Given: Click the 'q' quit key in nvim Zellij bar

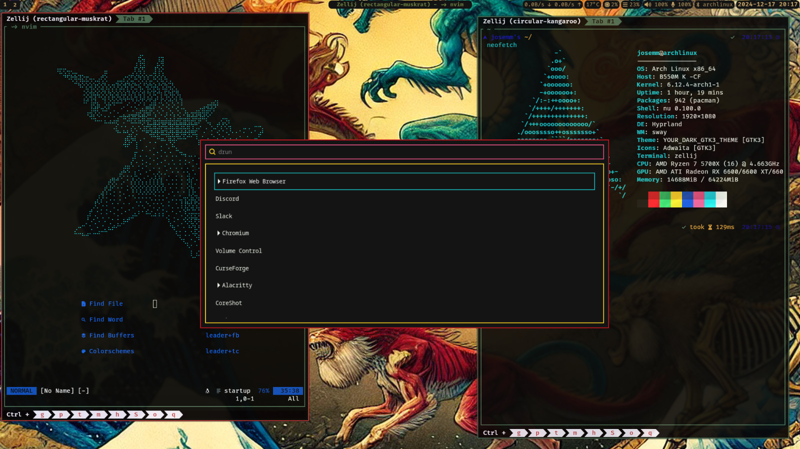Looking at the screenshot, I should click(173, 414).
